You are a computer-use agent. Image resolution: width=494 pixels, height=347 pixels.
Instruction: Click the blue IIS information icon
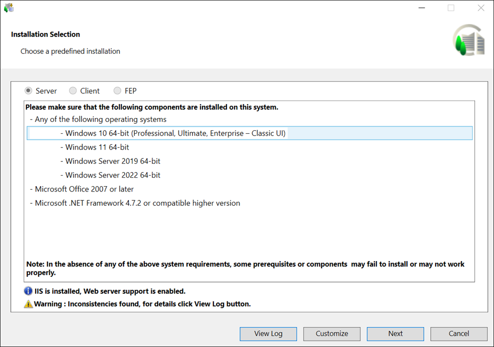(29, 291)
